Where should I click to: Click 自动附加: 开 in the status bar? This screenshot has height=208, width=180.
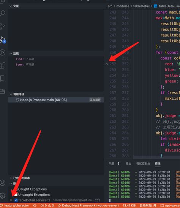tap(148, 205)
